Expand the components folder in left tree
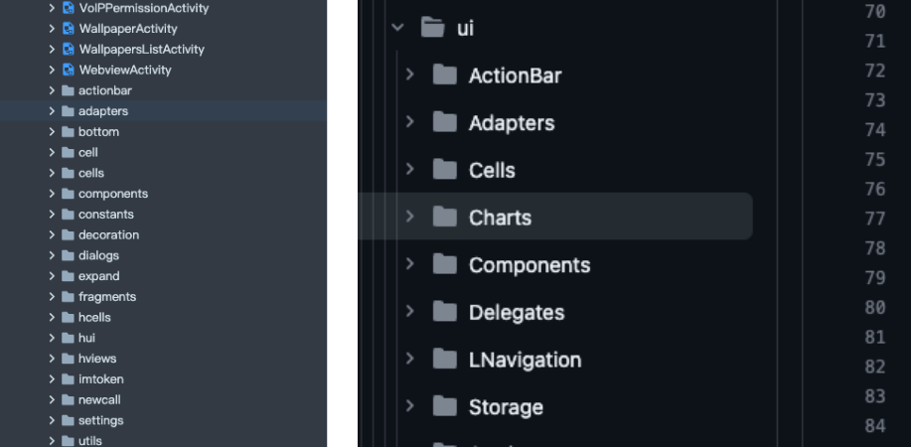Viewport: 911px width, 447px height. (x=52, y=194)
